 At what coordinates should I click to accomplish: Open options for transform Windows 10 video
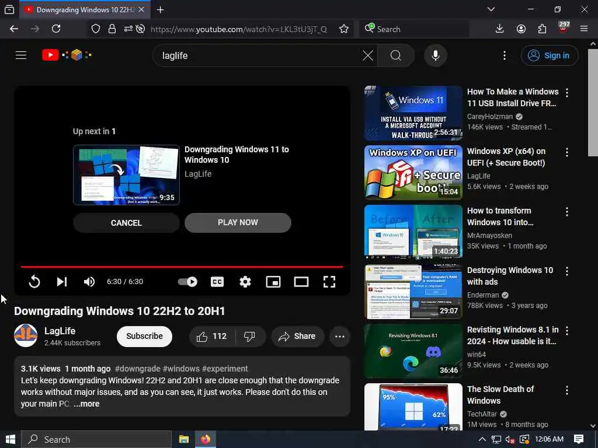[x=567, y=212]
